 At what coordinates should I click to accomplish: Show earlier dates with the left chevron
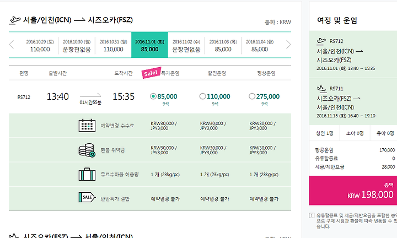click(x=12, y=45)
